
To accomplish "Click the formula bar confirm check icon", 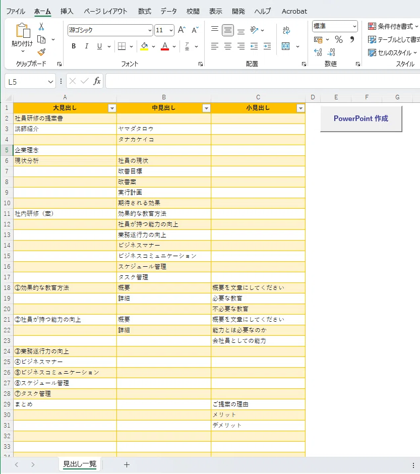I will click(85, 81).
